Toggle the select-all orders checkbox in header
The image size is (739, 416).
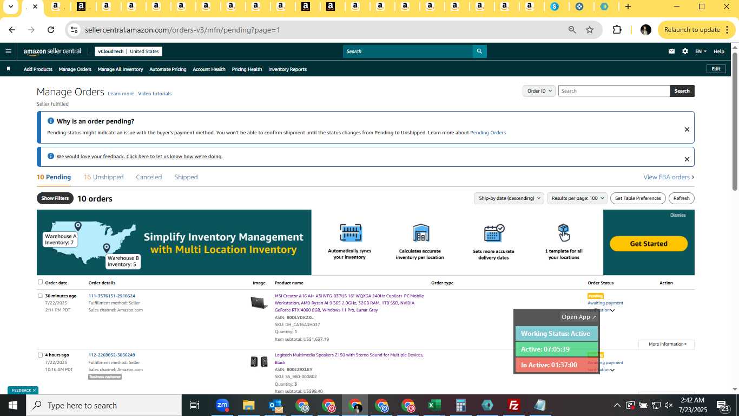[x=40, y=282]
